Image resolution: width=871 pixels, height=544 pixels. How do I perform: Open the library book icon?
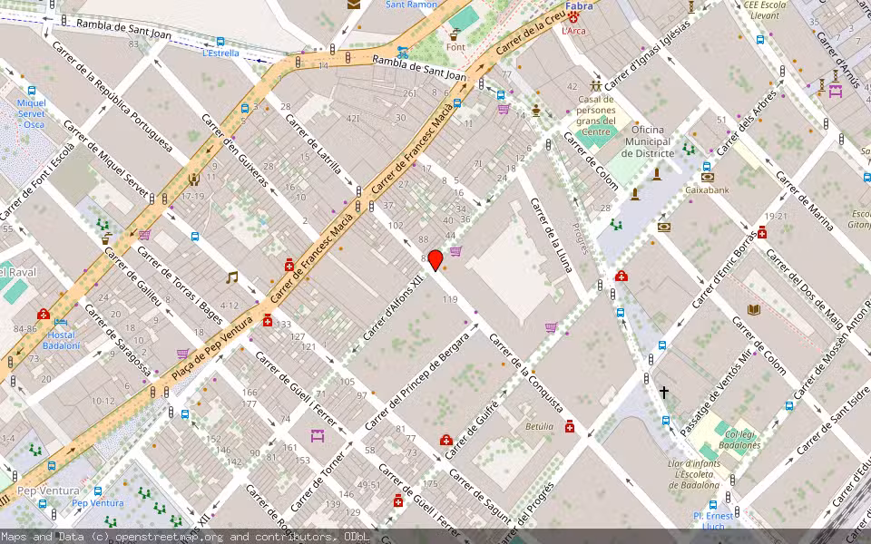(753, 310)
